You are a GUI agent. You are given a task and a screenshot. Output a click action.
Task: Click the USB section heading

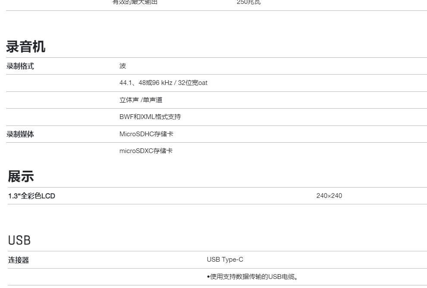pyautogui.click(x=19, y=241)
